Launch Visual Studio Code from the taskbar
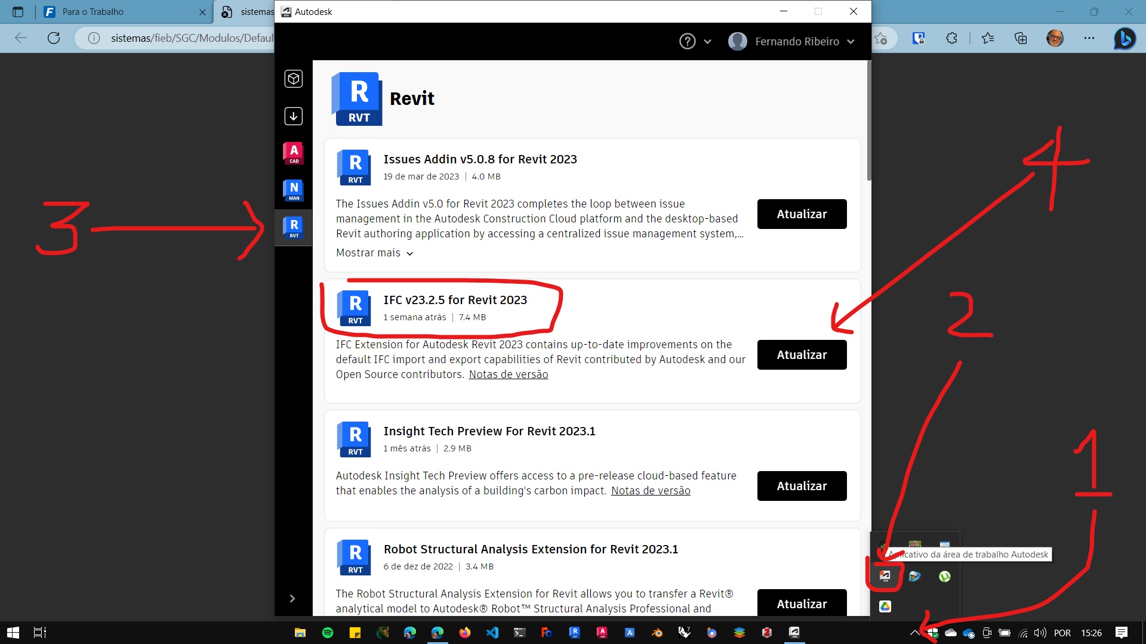 click(492, 633)
